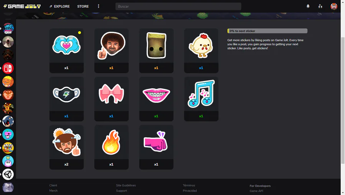Select the pink bow sticker

[111, 94]
